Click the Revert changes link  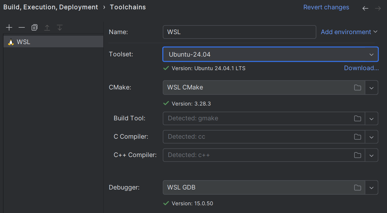tap(326, 7)
